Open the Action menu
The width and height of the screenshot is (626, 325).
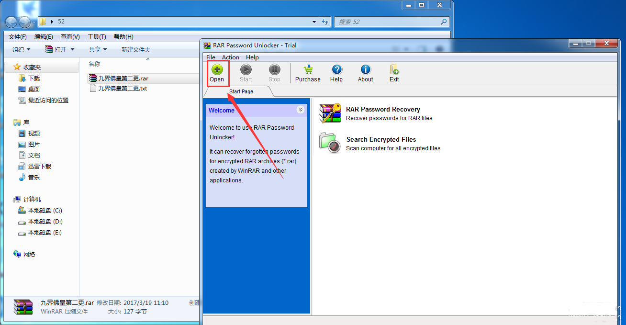coord(230,57)
